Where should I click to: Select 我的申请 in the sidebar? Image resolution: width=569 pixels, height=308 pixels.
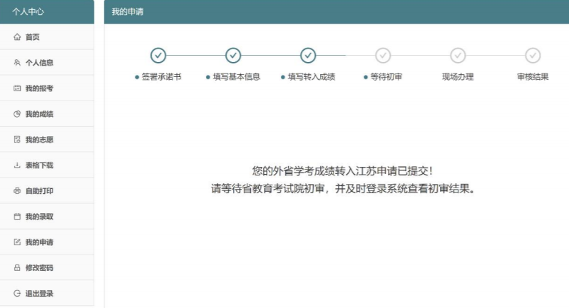(x=39, y=242)
